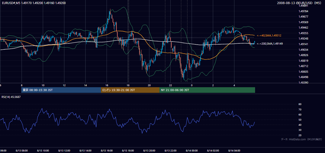Click price axis value 1.49248
The width and height of the screenshot is (325, 153).
(304, 39)
